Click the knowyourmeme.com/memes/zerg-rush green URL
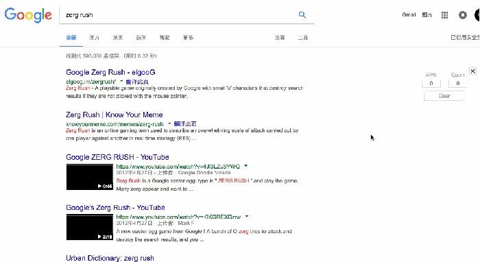The image size is (480, 262). point(115,124)
